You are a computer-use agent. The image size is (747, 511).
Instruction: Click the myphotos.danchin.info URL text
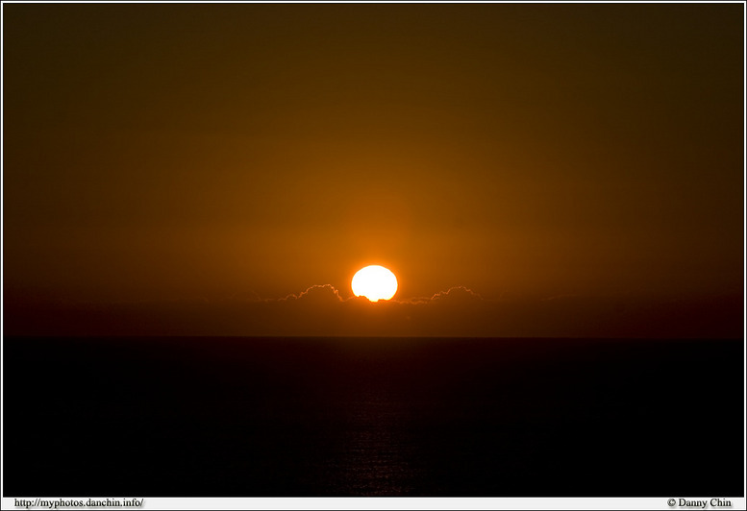79,503
